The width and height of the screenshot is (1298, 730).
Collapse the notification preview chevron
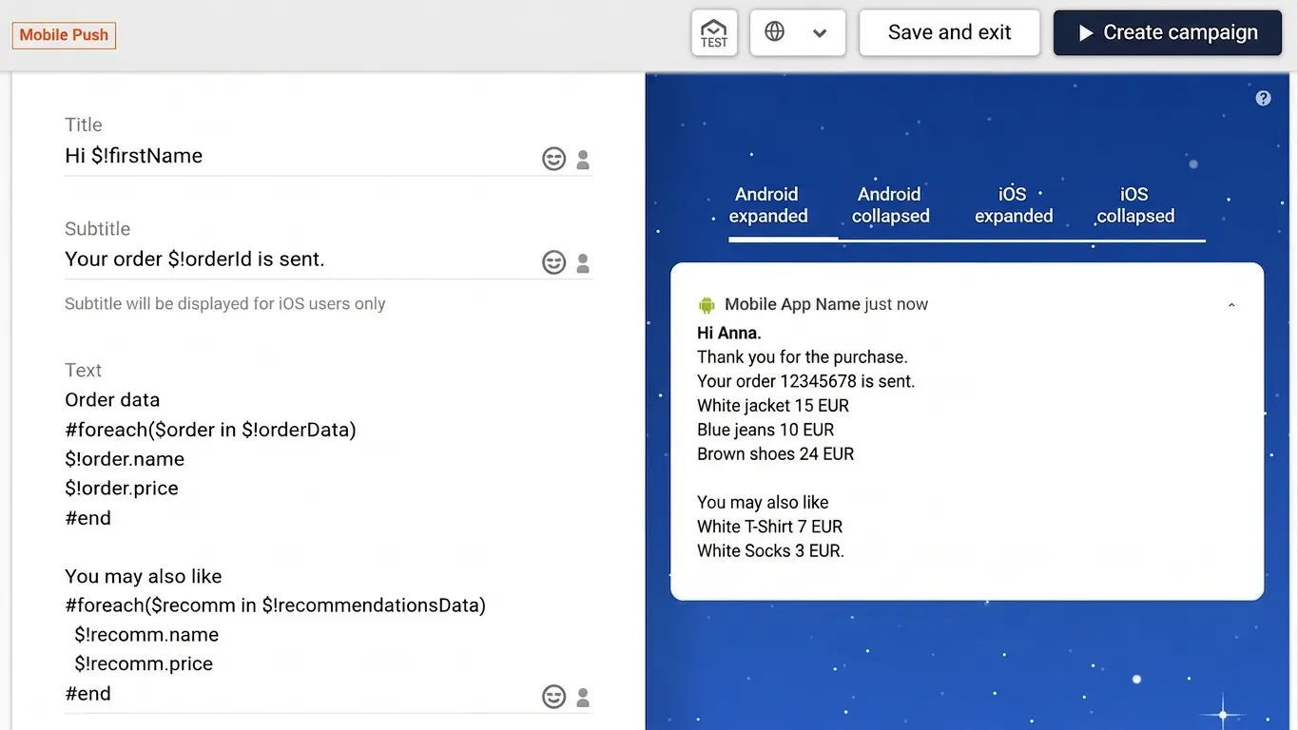pos(1231,305)
